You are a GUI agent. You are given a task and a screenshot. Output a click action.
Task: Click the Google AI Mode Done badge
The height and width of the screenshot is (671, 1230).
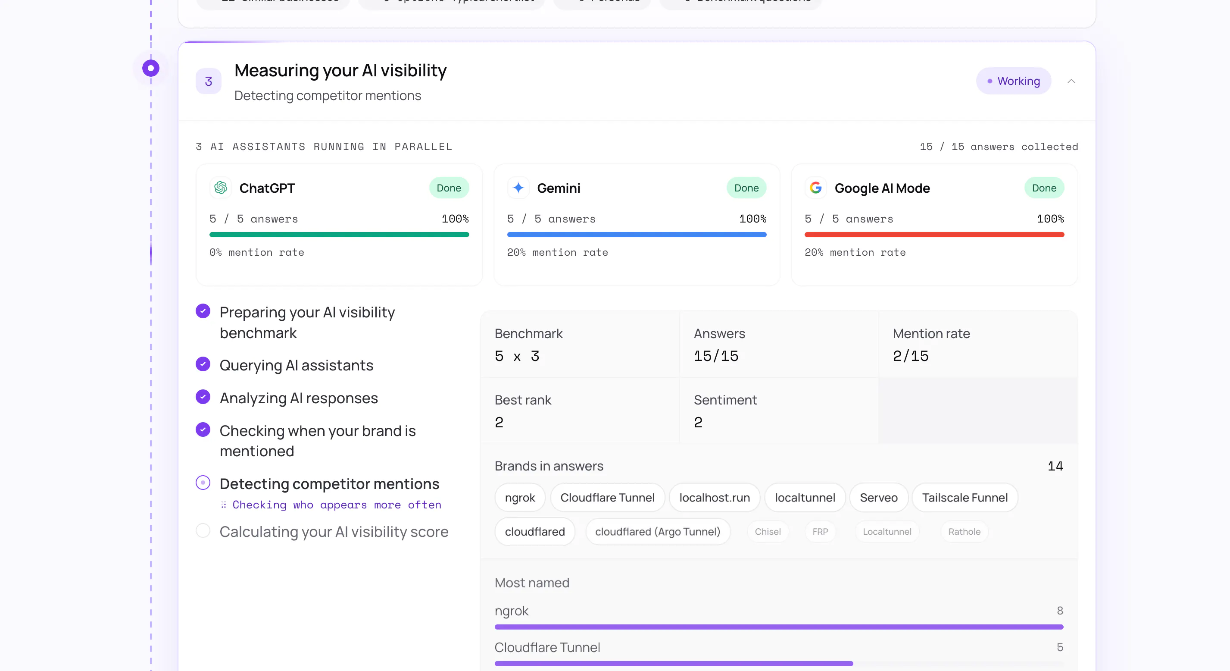1044,188
